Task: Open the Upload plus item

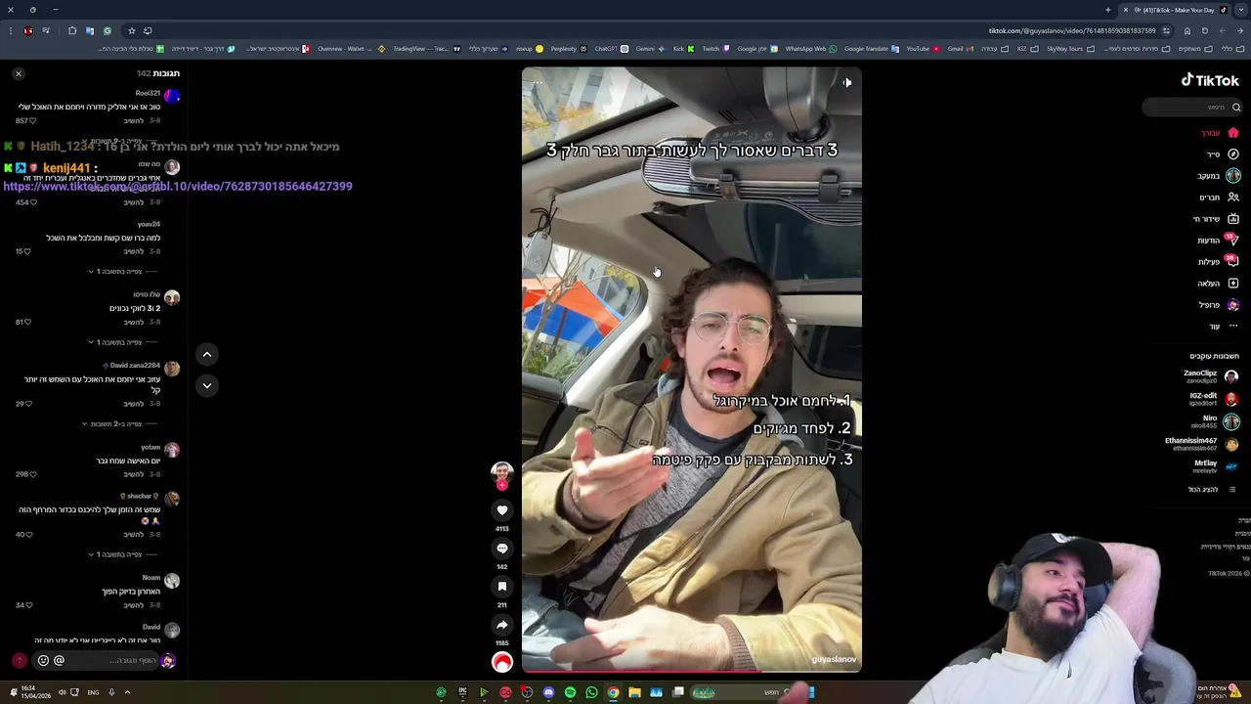Action: point(1219,284)
